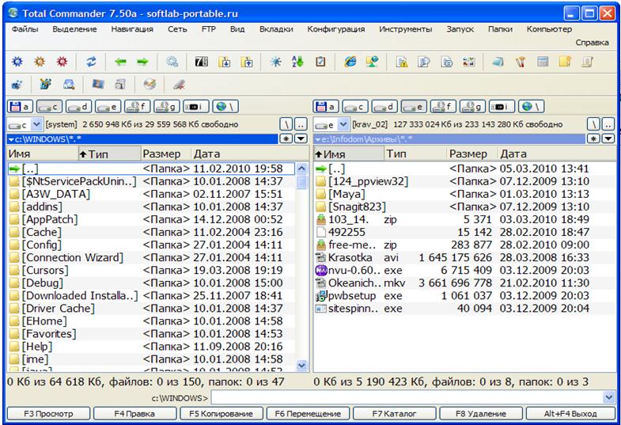Open left panel favorites asterisk button
The height and width of the screenshot is (425, 621).
click(x=286, y=139)
